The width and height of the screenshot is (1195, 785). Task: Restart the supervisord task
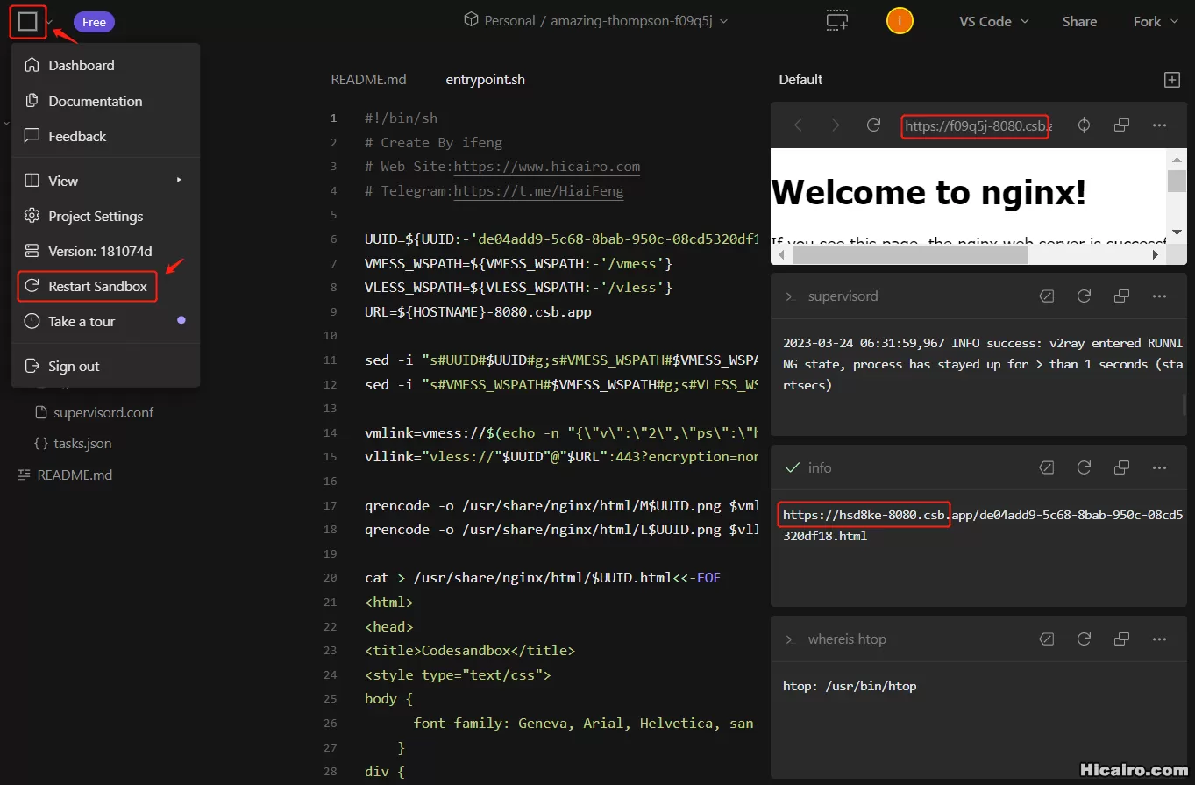[1084, 296]
